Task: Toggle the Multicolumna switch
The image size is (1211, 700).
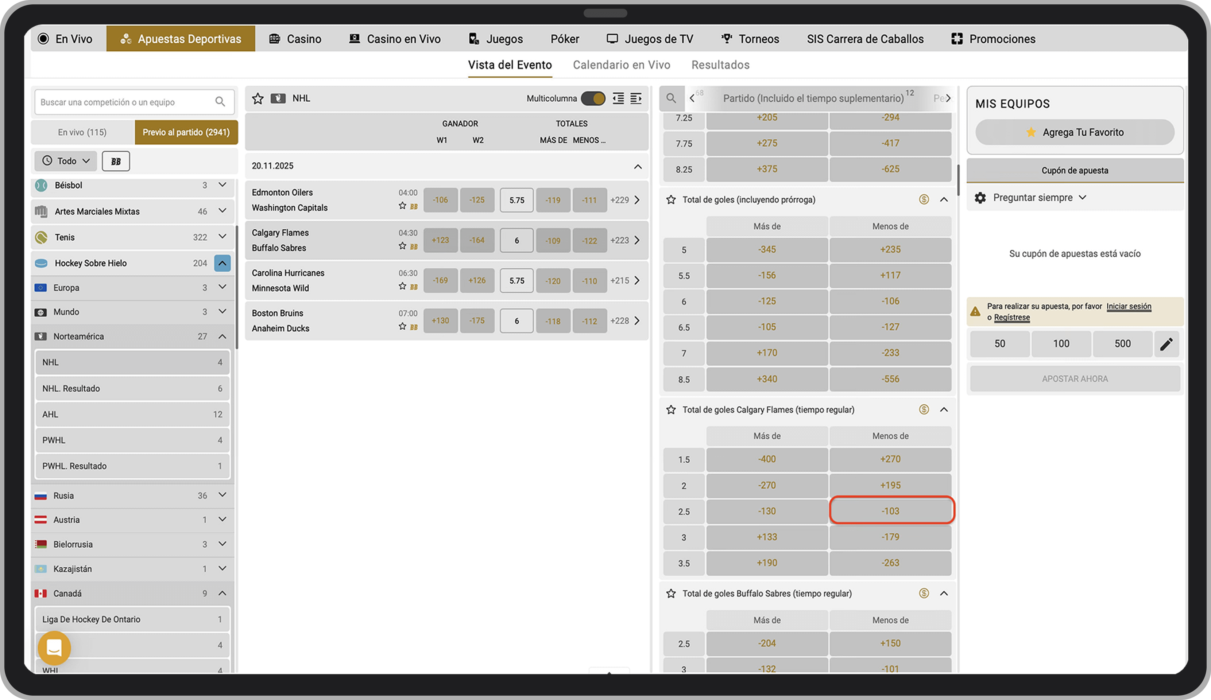Action: click(593, 98)
